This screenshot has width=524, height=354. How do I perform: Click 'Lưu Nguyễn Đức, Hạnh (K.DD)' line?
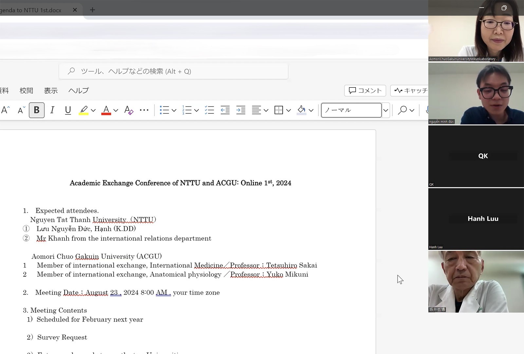[x=86, y=229]
